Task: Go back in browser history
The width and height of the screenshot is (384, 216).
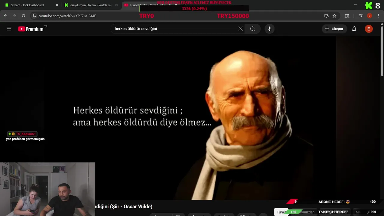Action: coord(5,16)
